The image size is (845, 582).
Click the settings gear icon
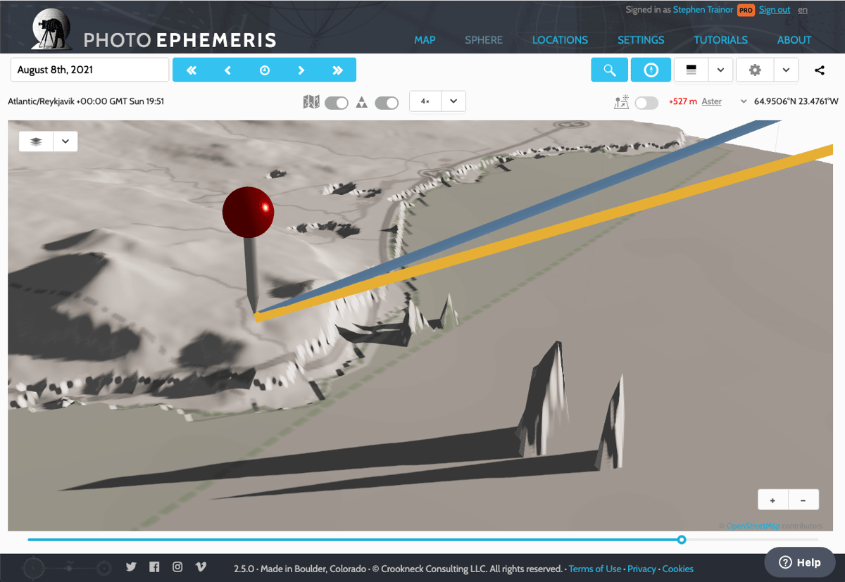[x=756, y=70]
